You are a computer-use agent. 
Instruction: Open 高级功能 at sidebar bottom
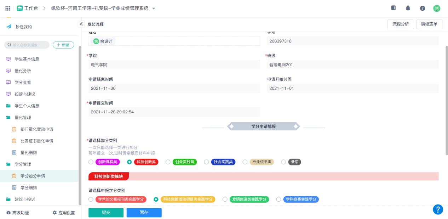tap(18, 213)
